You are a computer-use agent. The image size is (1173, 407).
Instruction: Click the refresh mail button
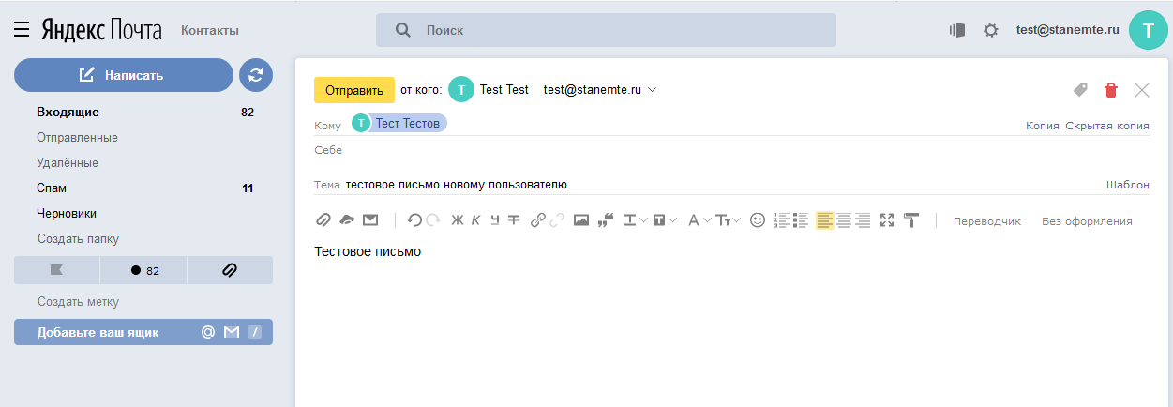coord(256,75)
